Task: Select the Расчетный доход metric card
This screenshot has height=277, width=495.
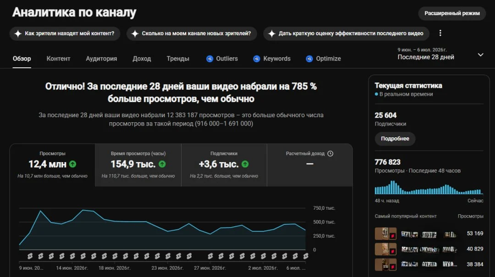Action: click(x=310, y=165)
